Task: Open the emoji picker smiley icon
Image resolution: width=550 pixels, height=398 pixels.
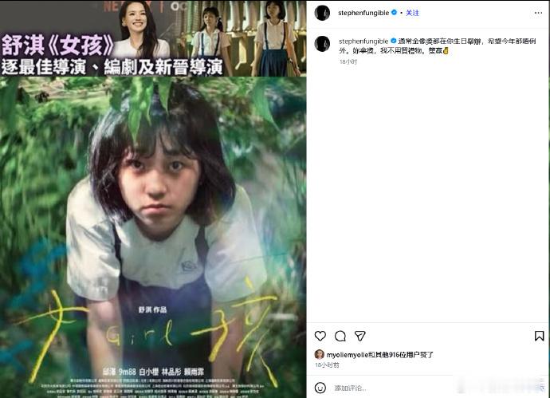Action: [x=320, y=388]
